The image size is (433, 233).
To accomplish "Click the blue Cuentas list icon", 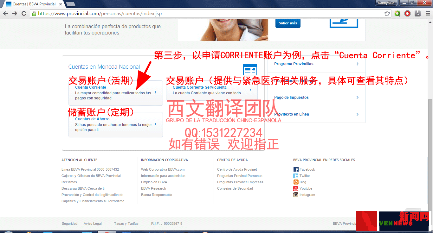I will 250,69.
